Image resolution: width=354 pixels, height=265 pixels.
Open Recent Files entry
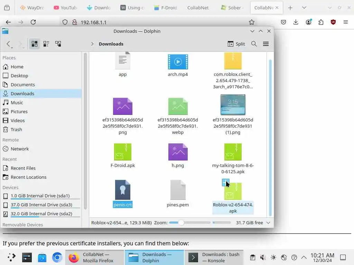pos(41,168)
